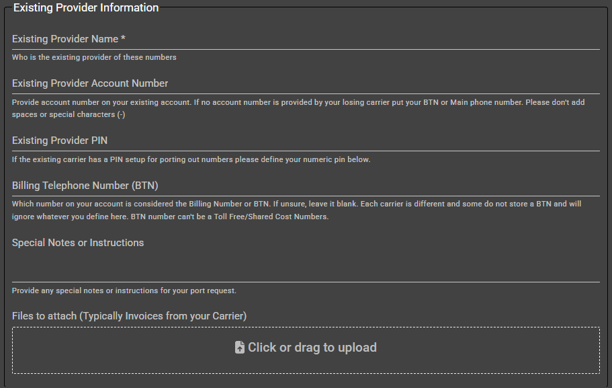
Task: Click the PIN porting helper text
Action: (191, 160)
